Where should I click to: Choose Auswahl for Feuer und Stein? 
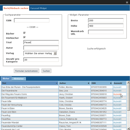[117, 112]
